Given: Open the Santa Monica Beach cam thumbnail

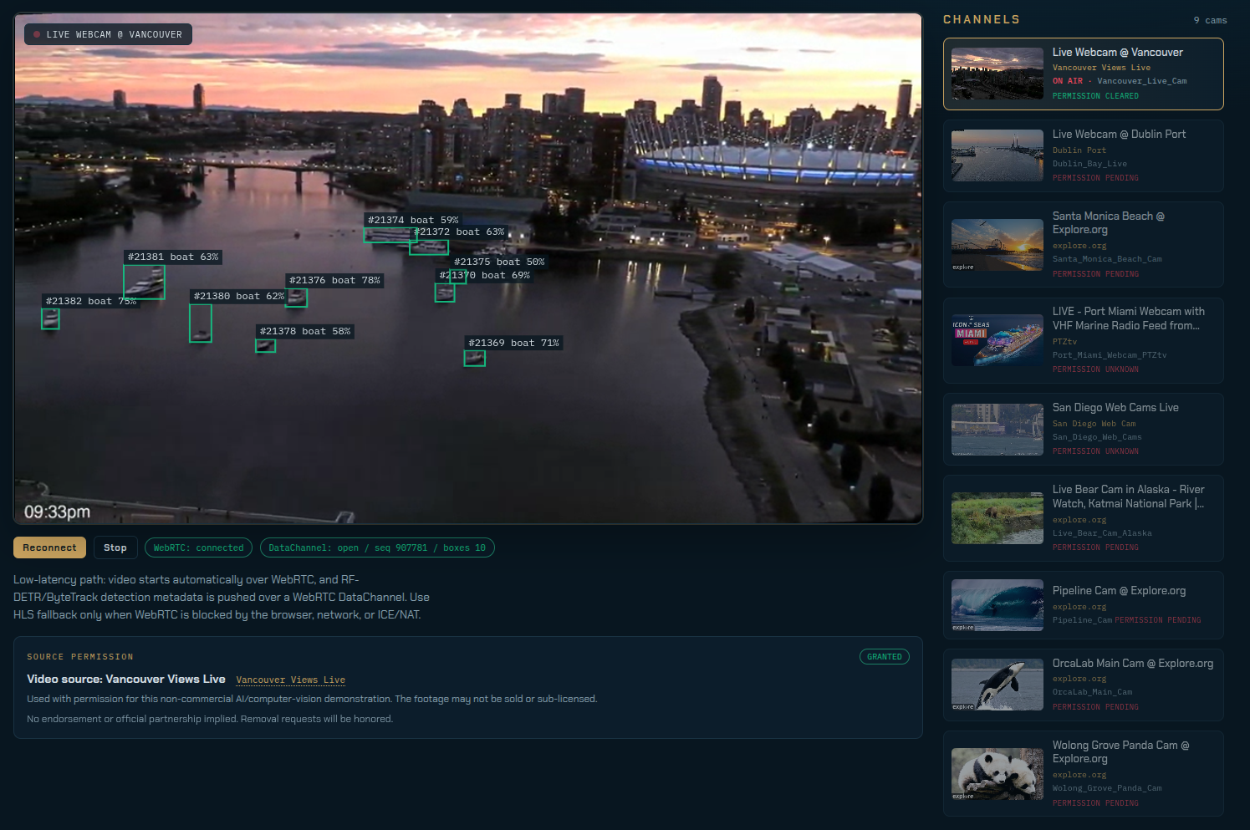Looking at the screenshot, I should point(997,245).
